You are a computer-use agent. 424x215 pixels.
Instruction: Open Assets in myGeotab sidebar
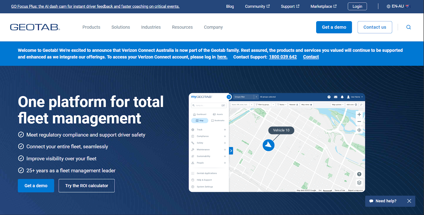[218, 115]
